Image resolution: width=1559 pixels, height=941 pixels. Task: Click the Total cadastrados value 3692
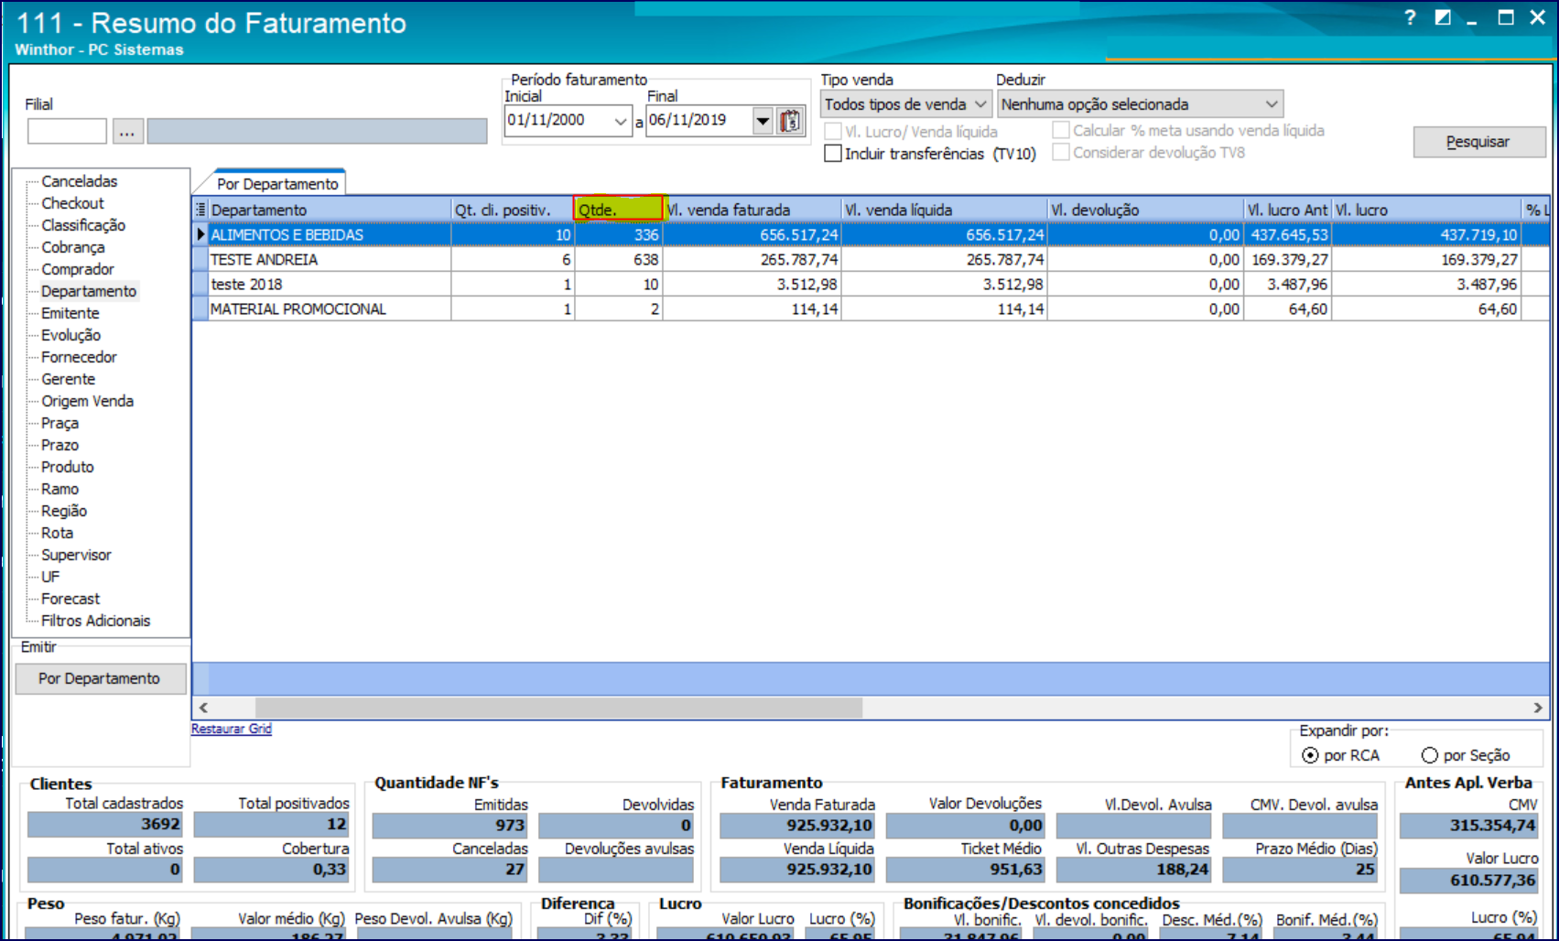104,825
